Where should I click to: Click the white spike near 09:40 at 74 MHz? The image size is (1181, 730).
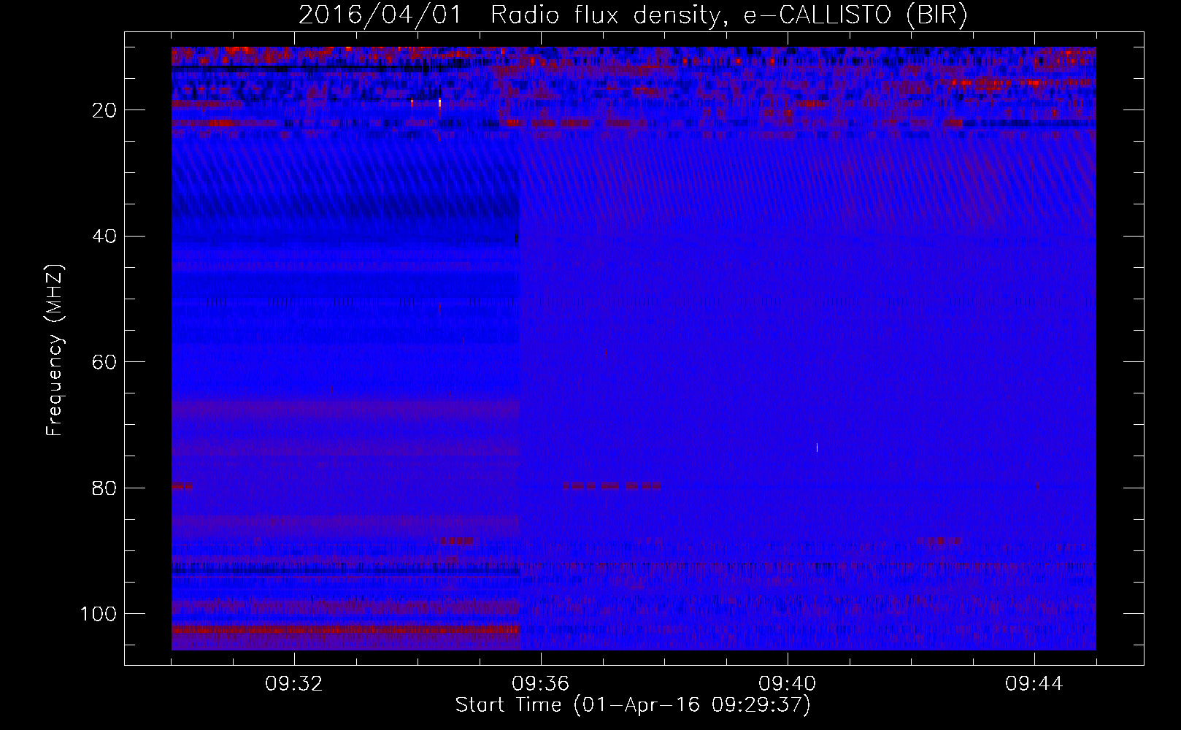[x=817, y=447]
